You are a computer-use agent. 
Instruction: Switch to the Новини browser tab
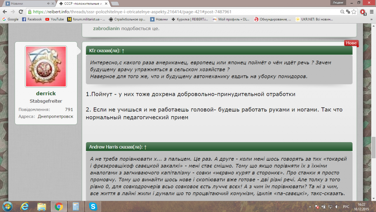click(27, 4)
